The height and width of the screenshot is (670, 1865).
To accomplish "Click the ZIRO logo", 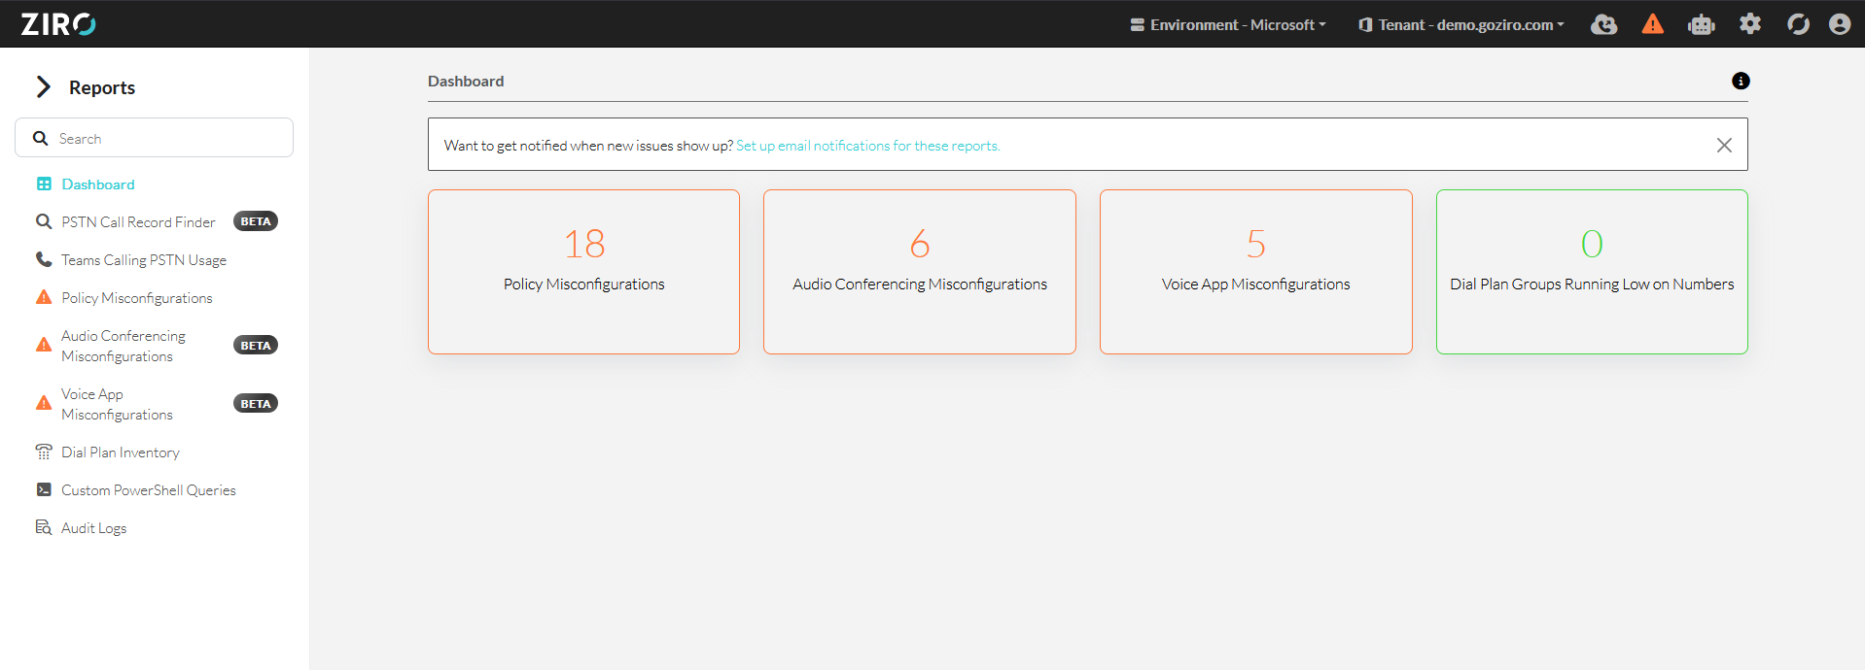I will click(59, 24).
